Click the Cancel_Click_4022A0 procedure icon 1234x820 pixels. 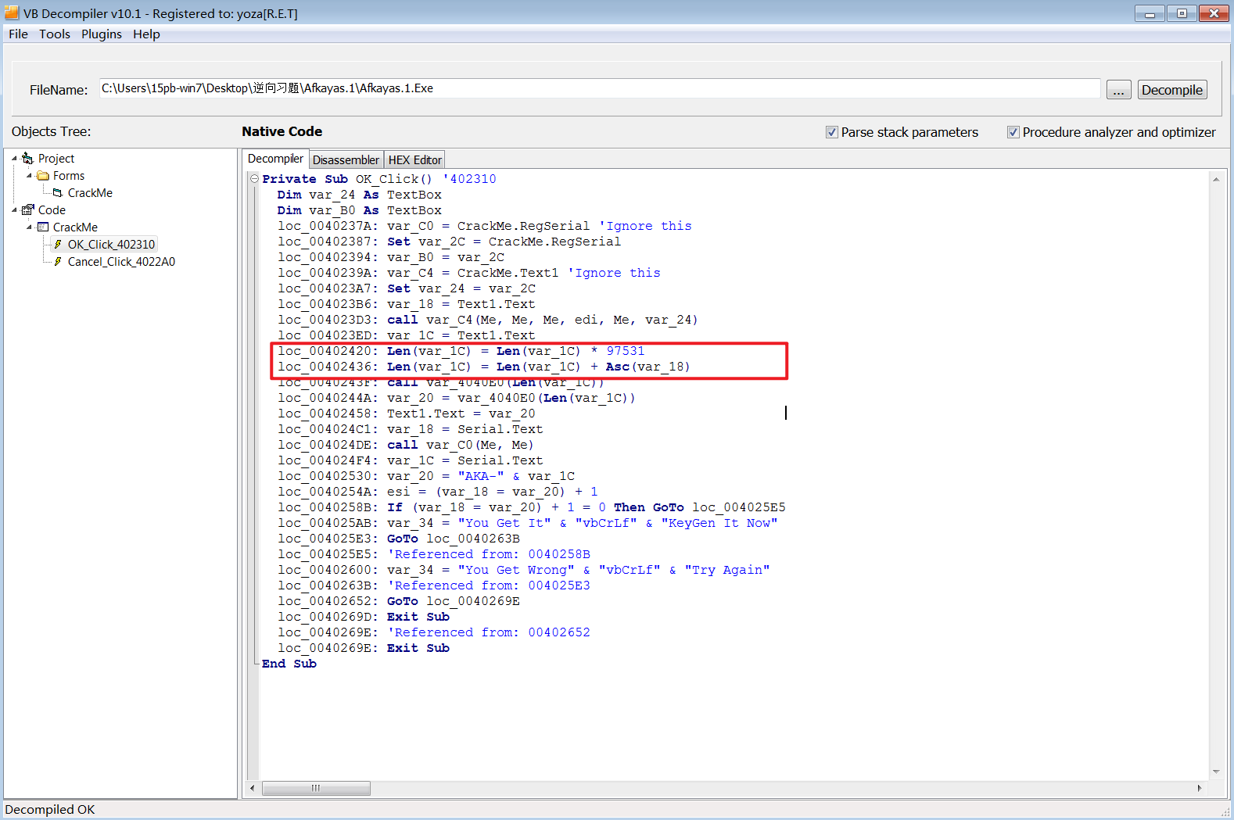click(x=57, y=262)
